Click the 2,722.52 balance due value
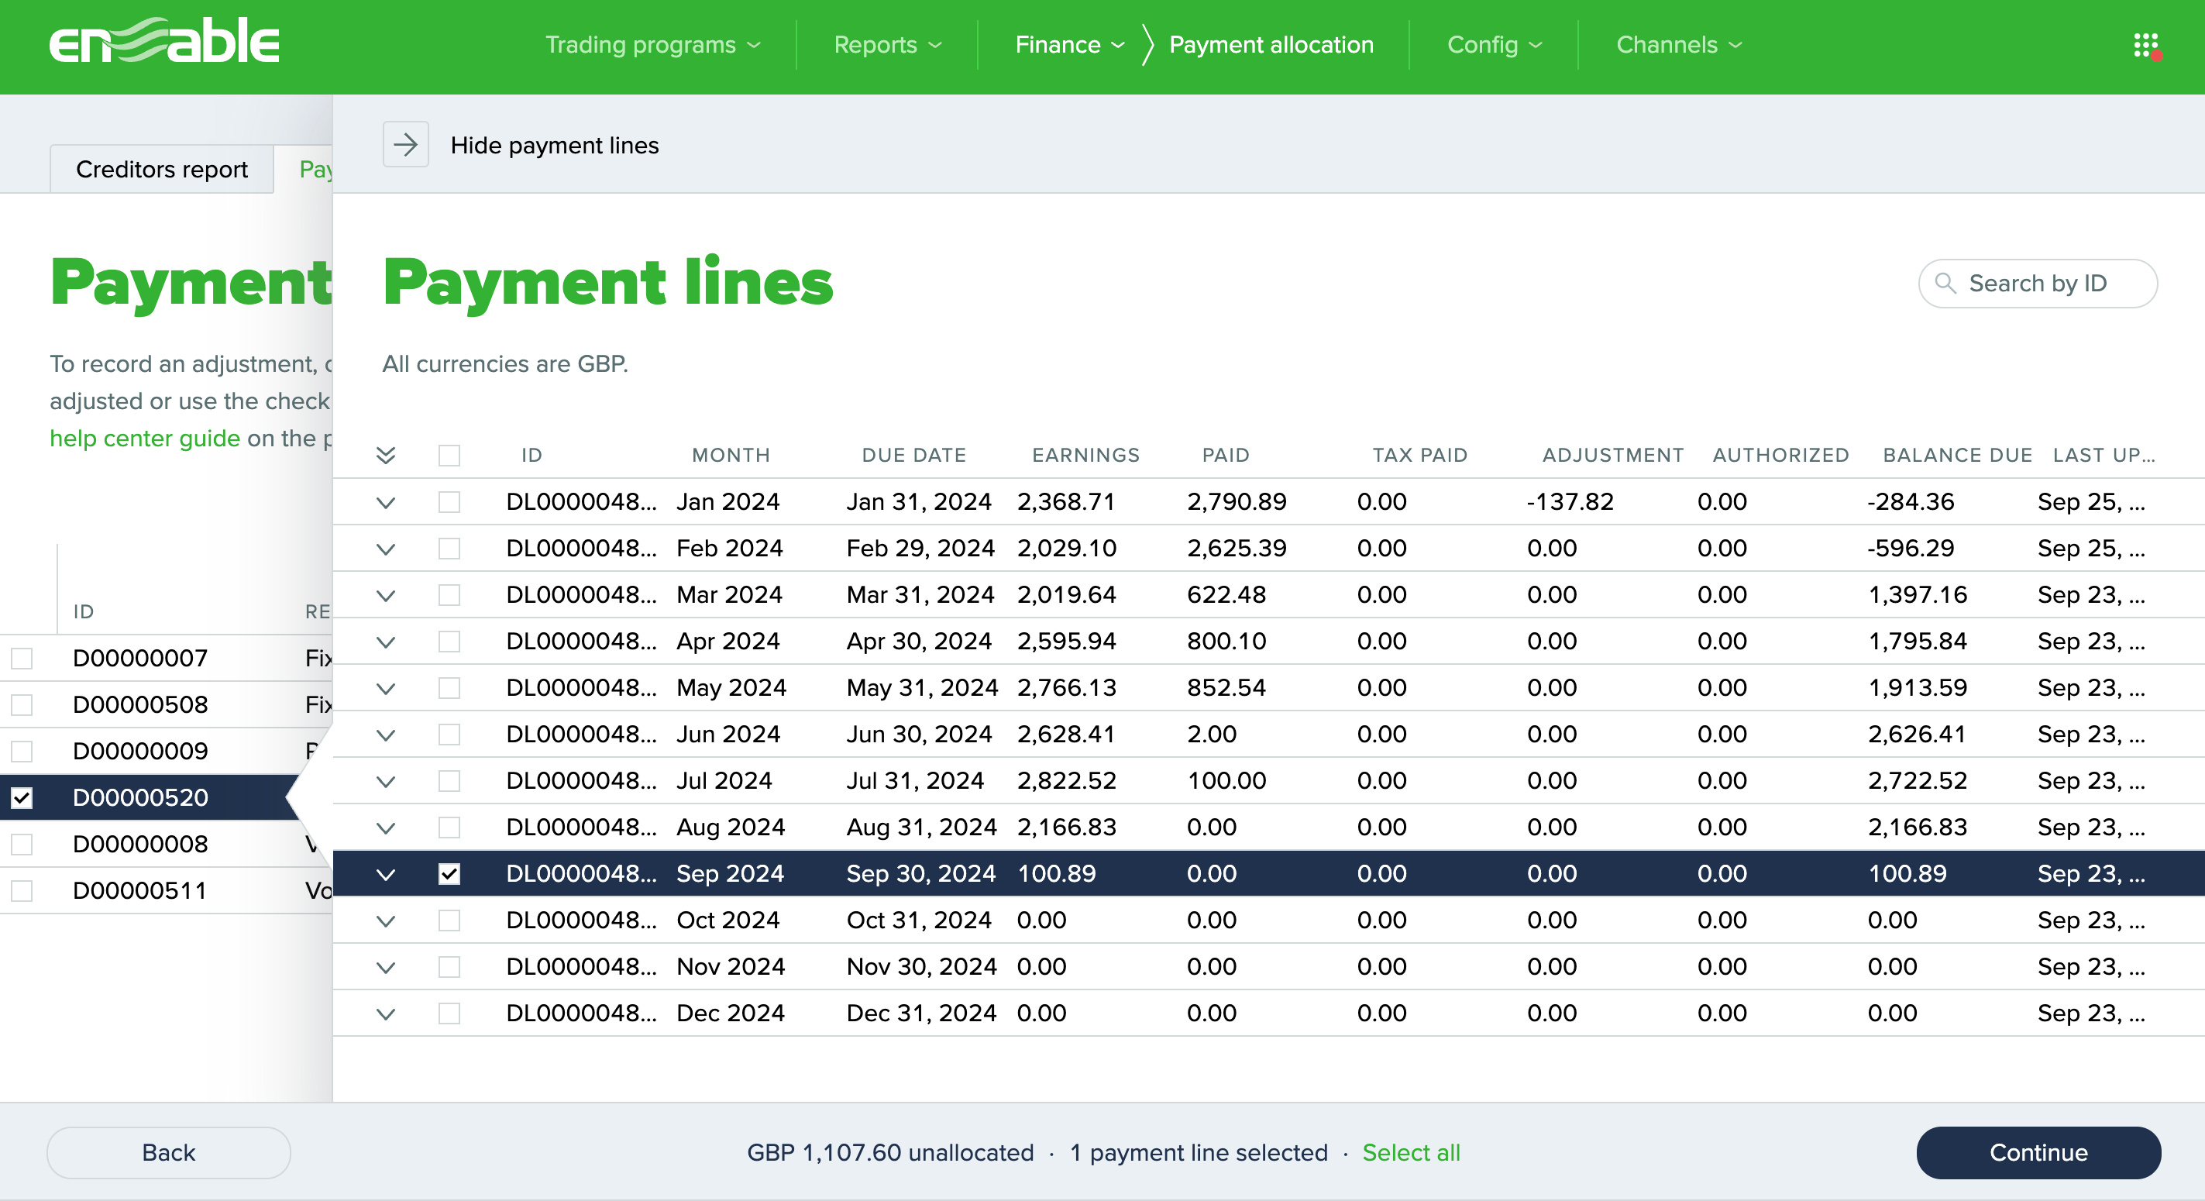 (1918, 781)
